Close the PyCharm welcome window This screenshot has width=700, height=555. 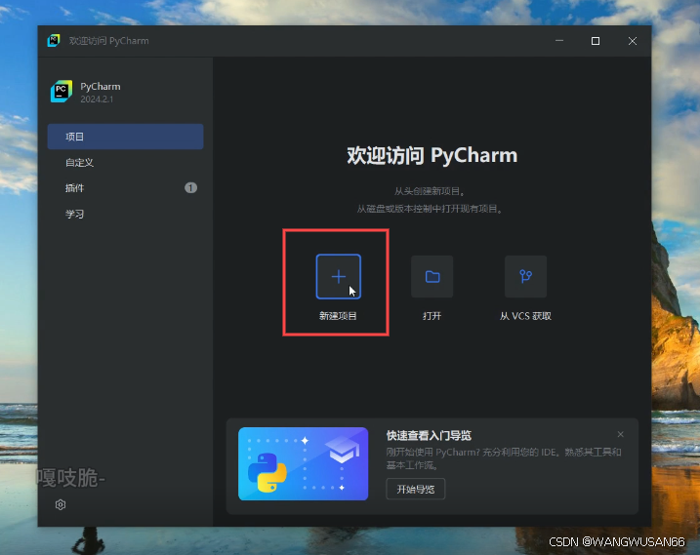coord(633,41)
